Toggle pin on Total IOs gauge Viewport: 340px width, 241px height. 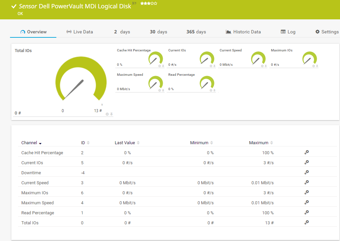(x=112, y=114)
